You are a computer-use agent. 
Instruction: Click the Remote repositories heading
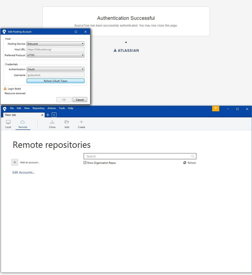coord(52,145)
